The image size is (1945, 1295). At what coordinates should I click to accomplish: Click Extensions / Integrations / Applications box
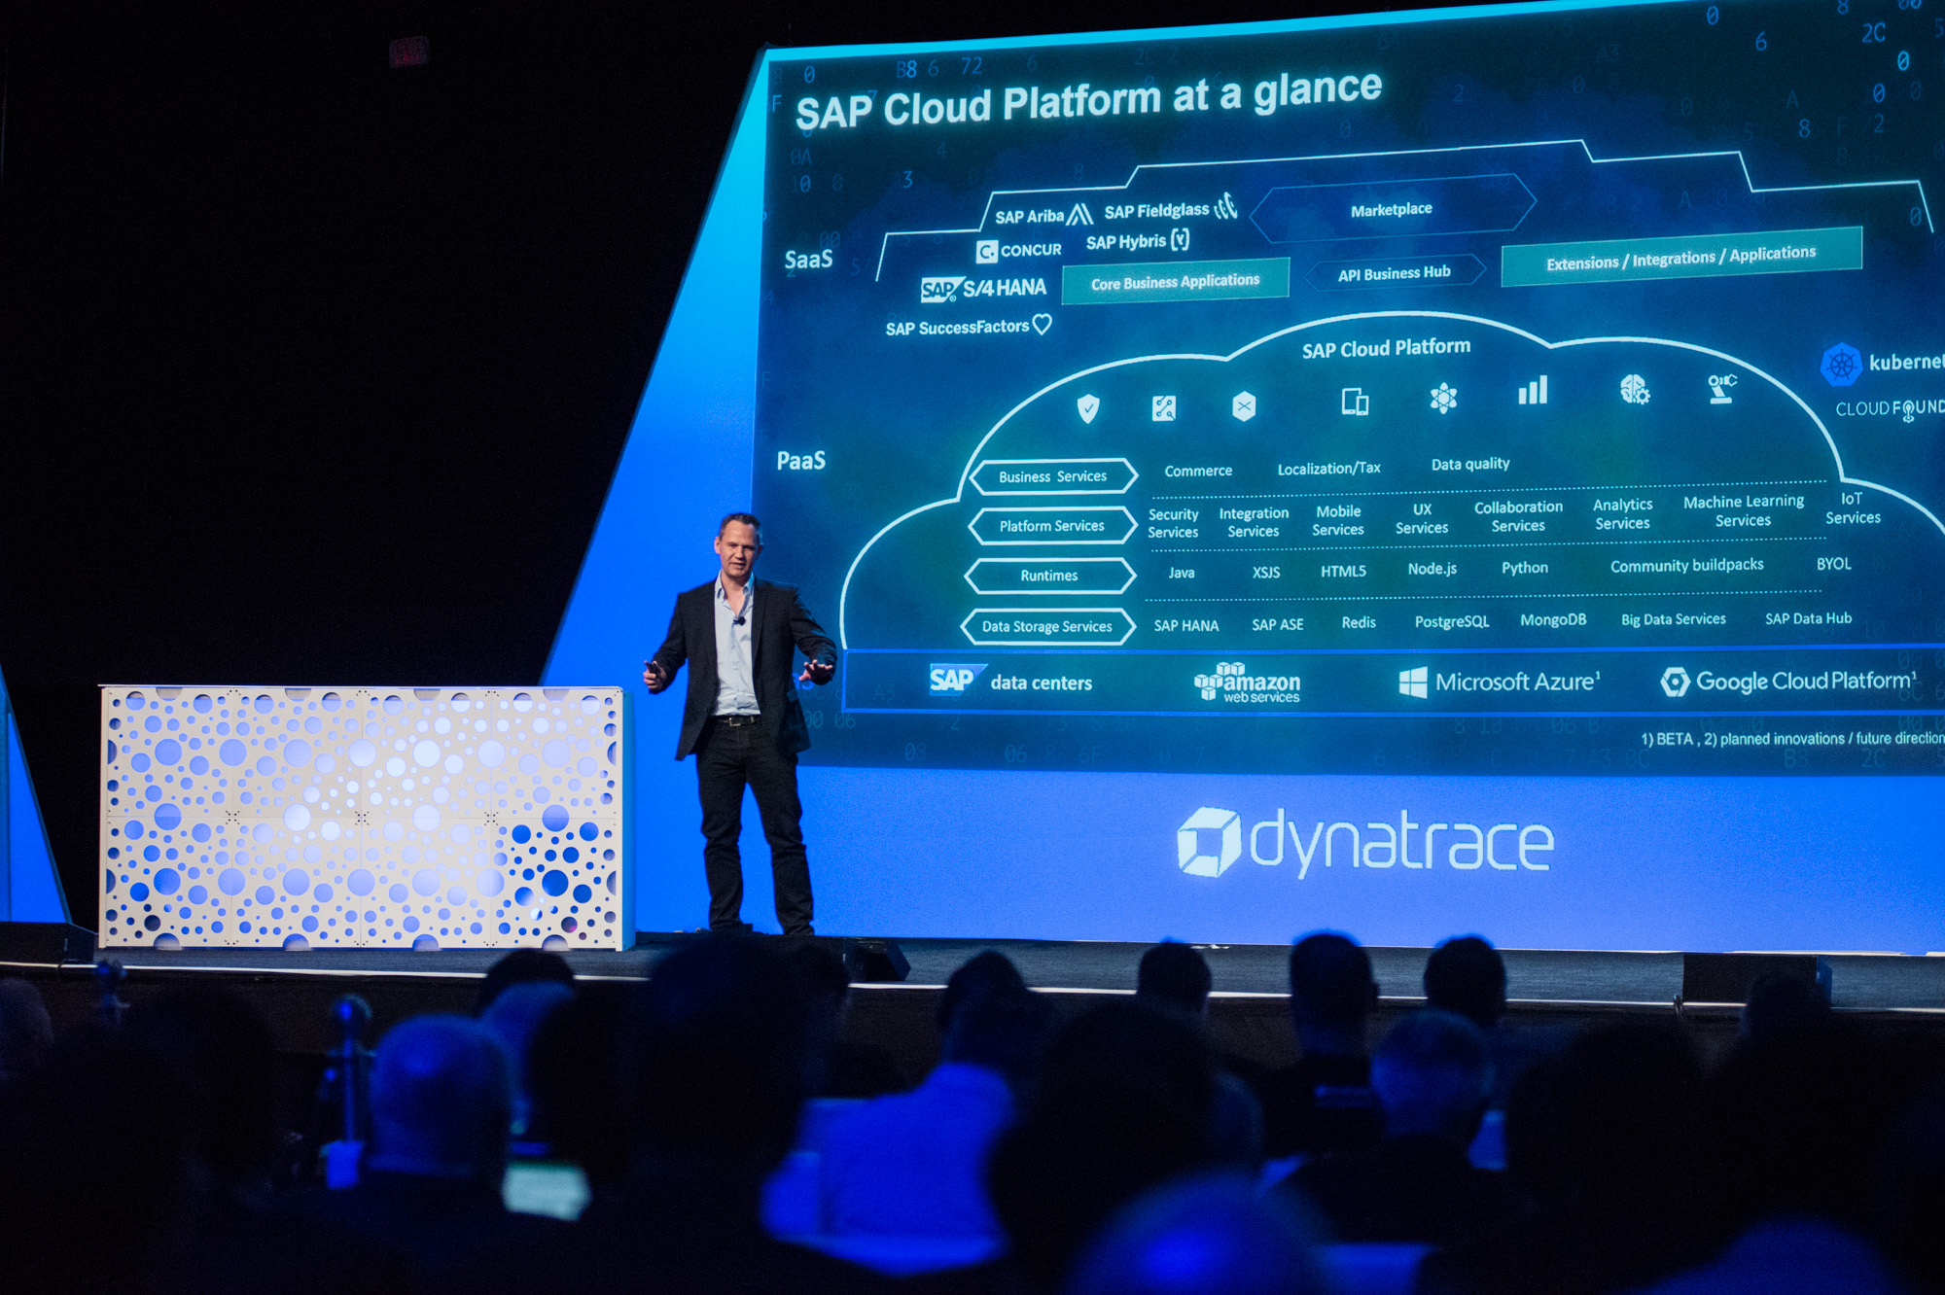click(x=1681, y=257)
